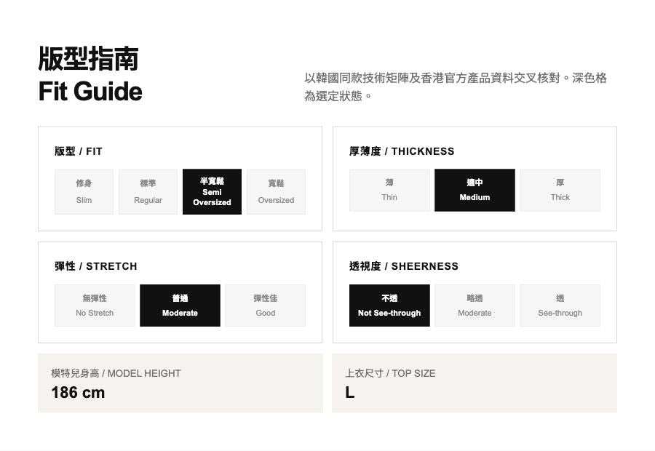Image resolution: width=655 pixels, height=451 pixels.
Task: Select Moderate under Stretch
Action: [x=180, y=306]
